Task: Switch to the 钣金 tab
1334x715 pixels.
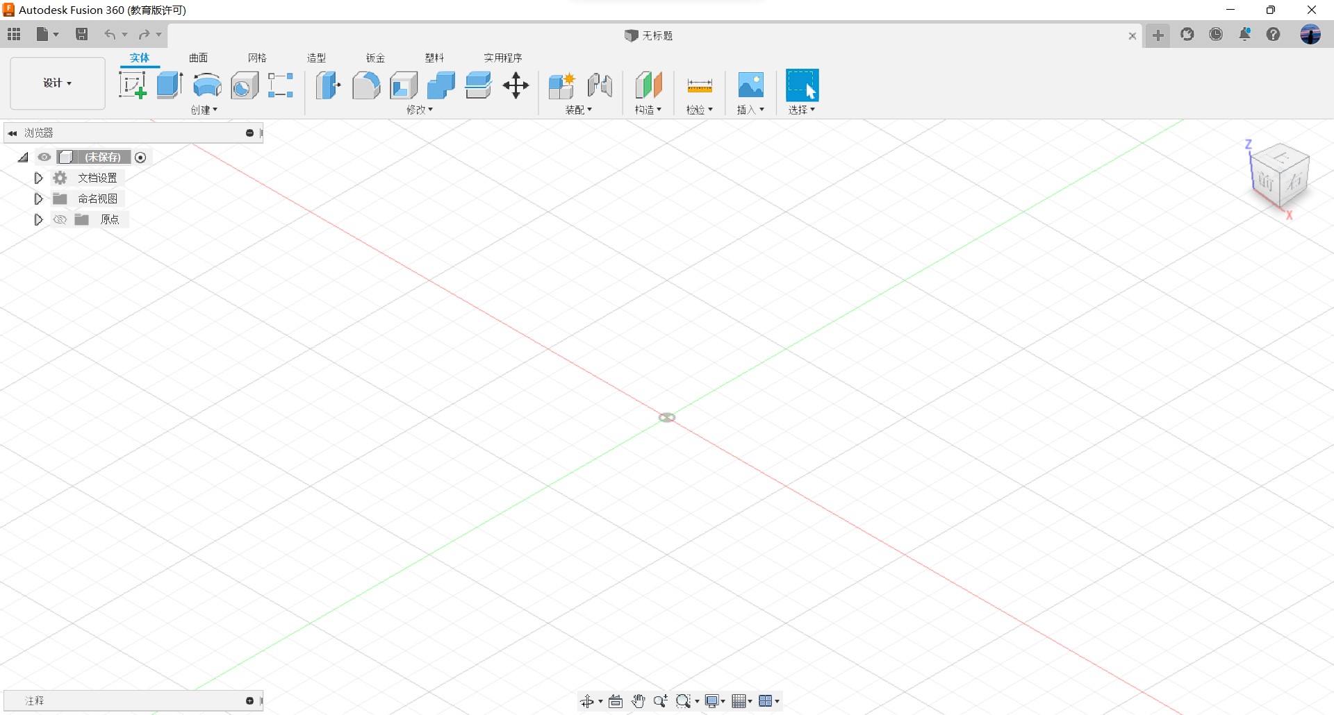Action: 376,58
